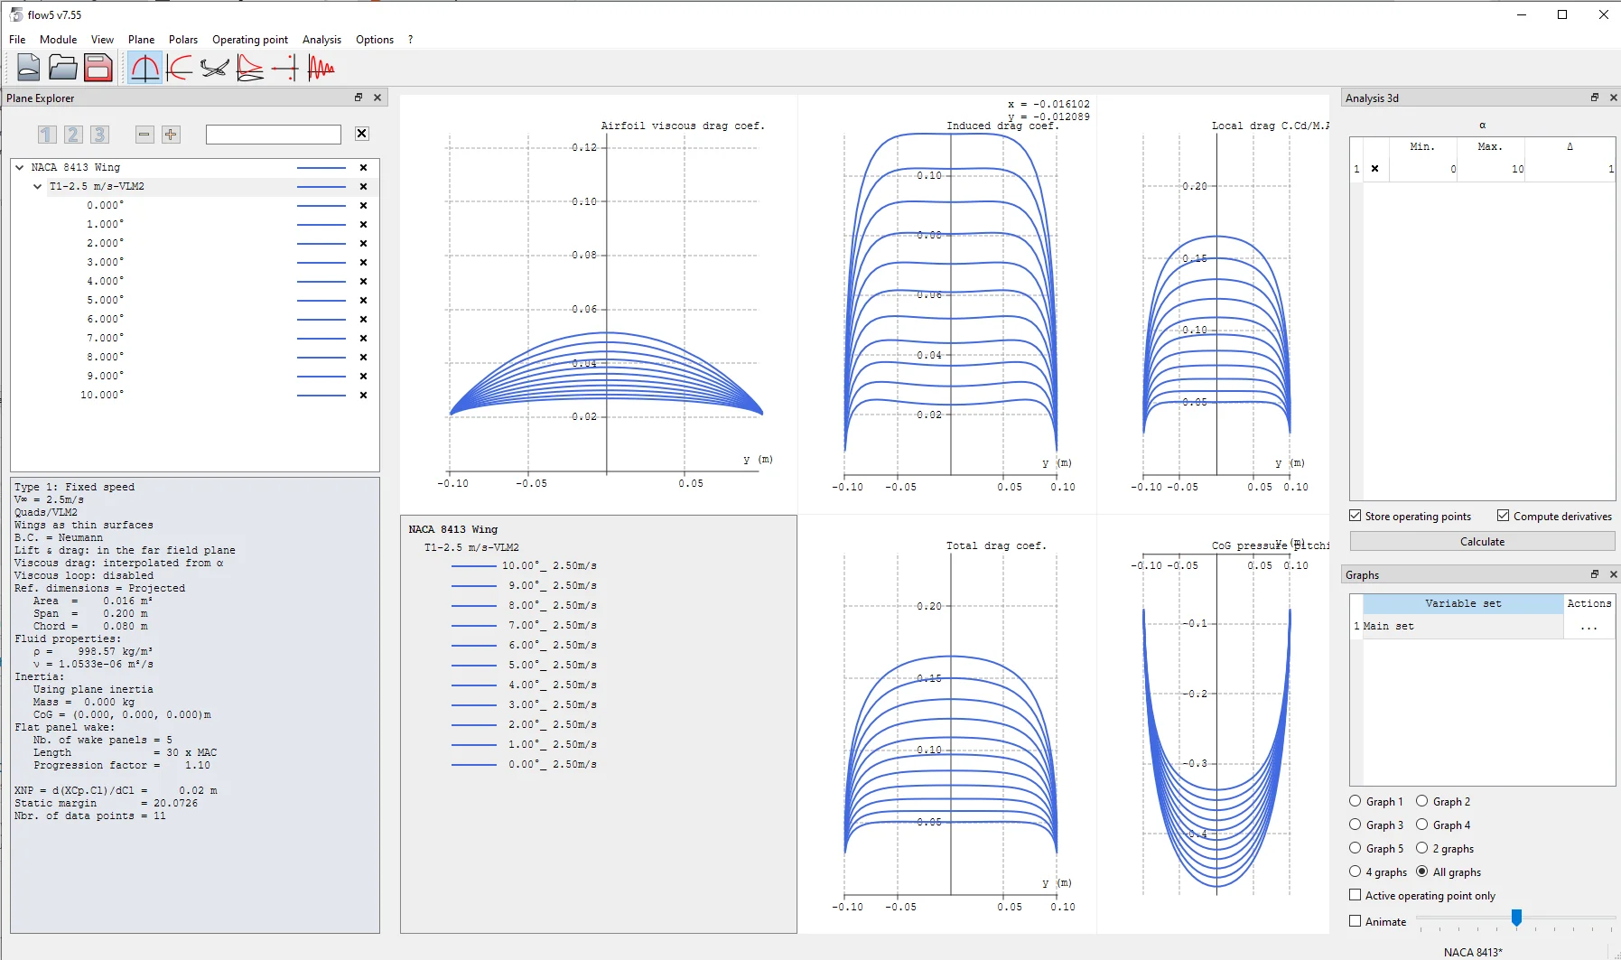Open the Module menu

(x=58, y=40)
